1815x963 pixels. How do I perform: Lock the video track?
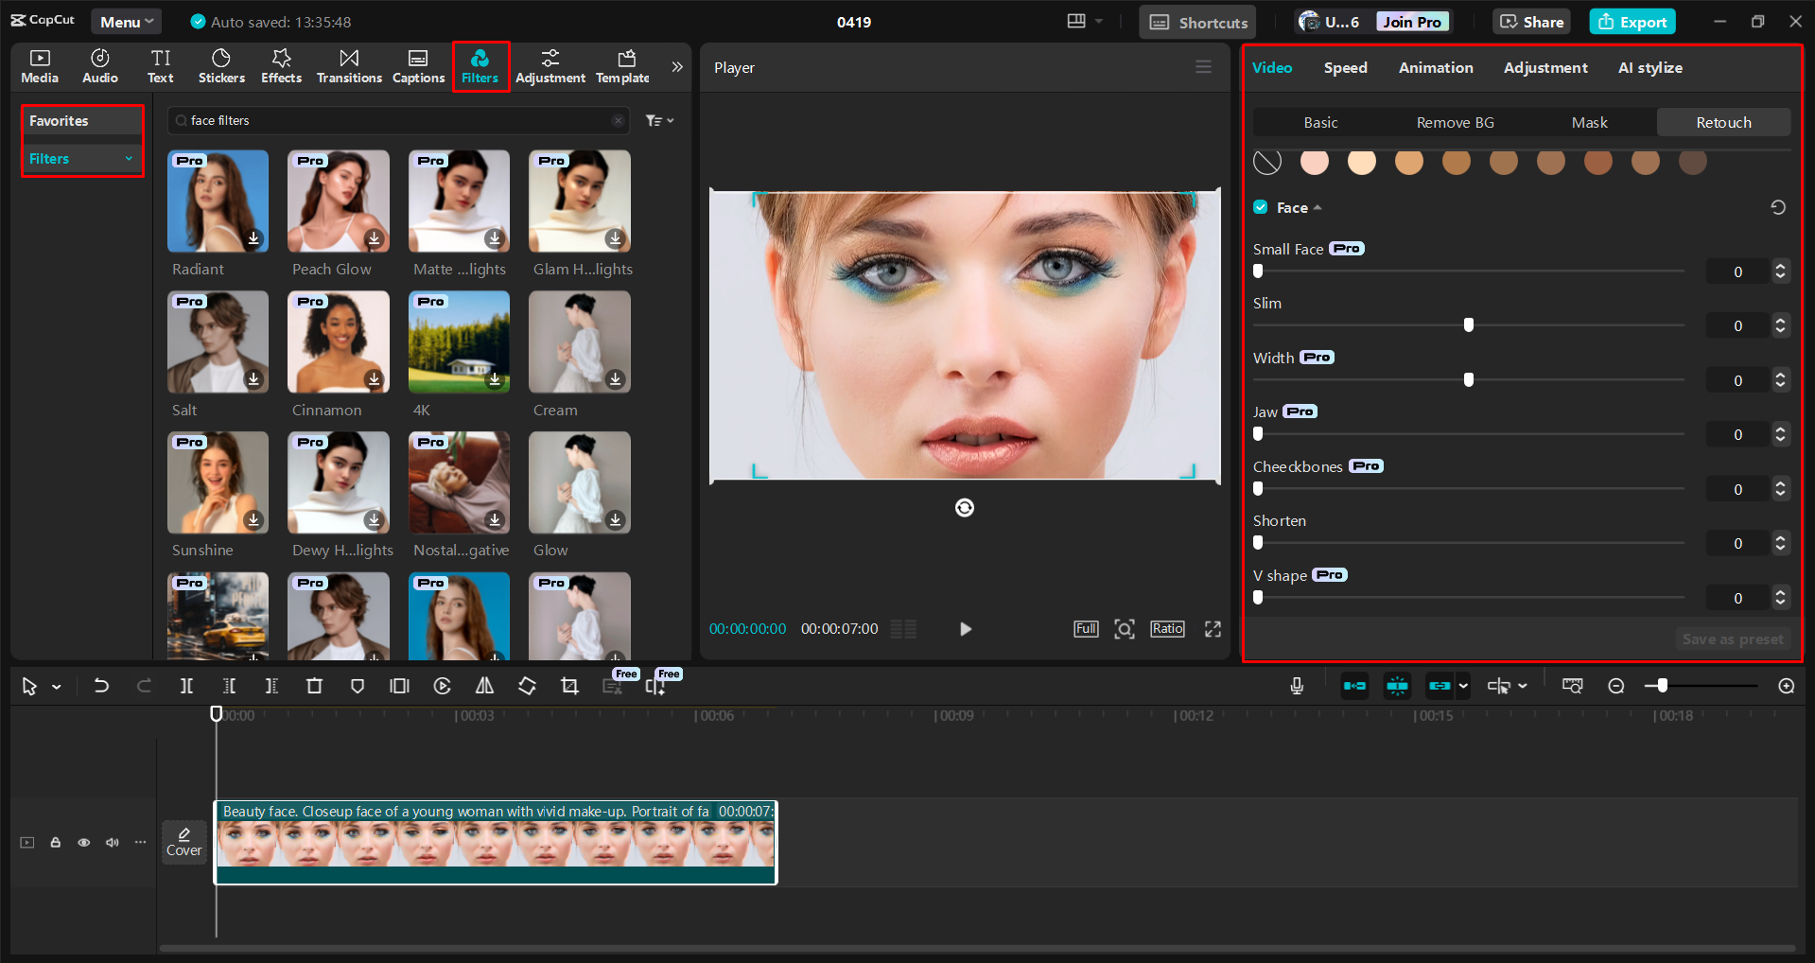click(55, 842)
